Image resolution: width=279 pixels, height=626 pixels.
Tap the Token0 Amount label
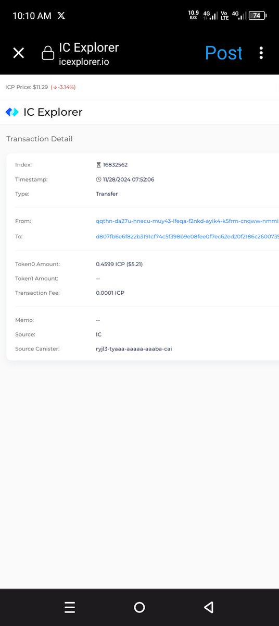[x=37, y=264]
